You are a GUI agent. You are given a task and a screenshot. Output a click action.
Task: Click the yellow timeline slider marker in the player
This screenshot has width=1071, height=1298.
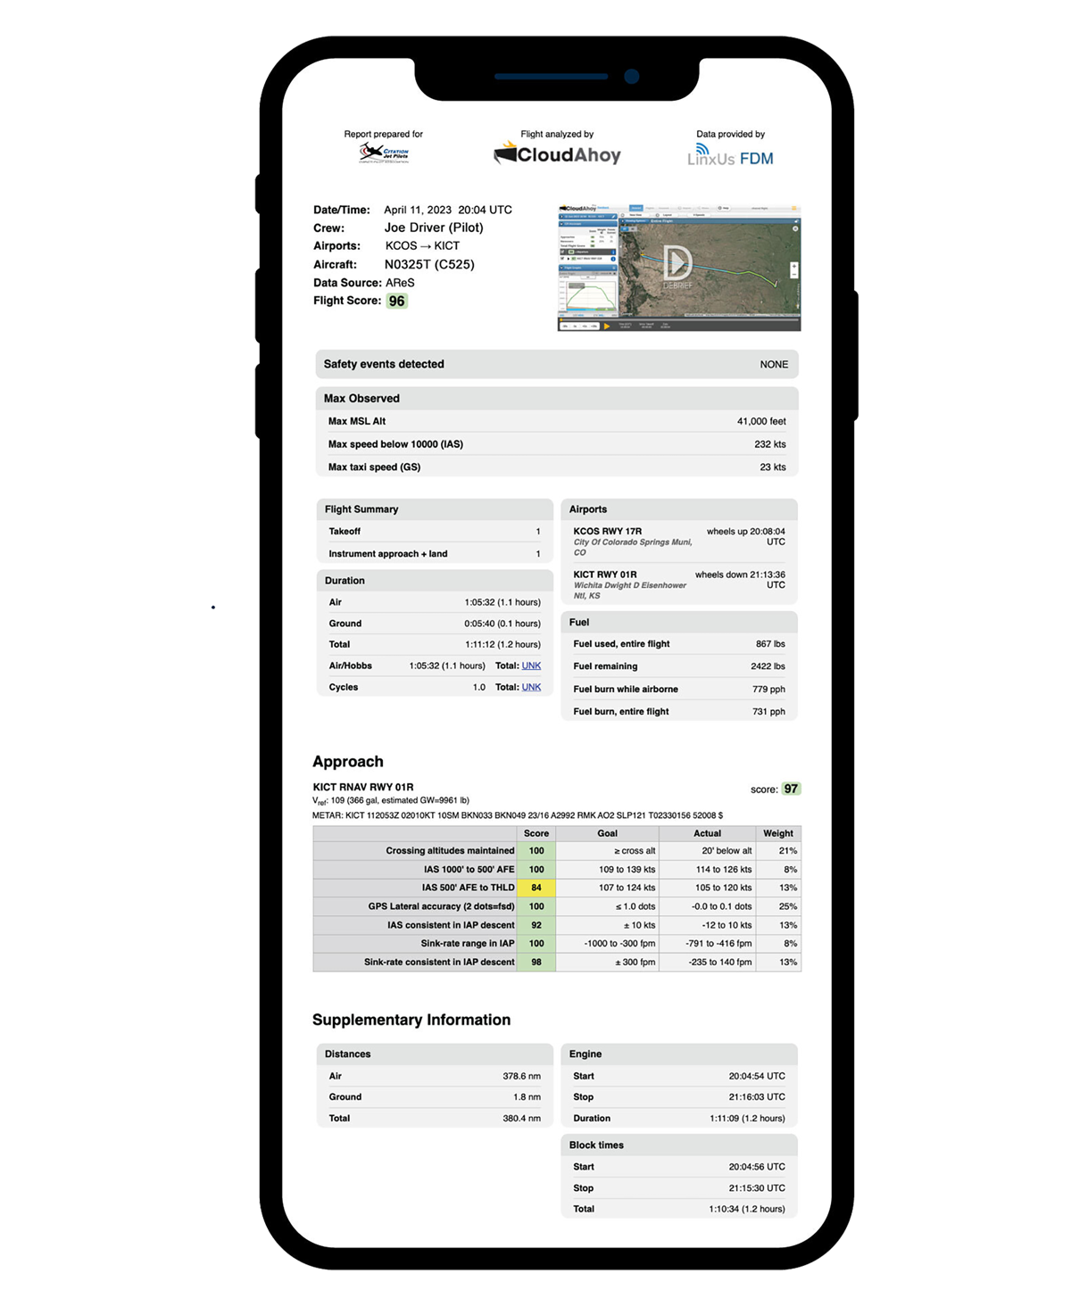click(x=560, y=318)
